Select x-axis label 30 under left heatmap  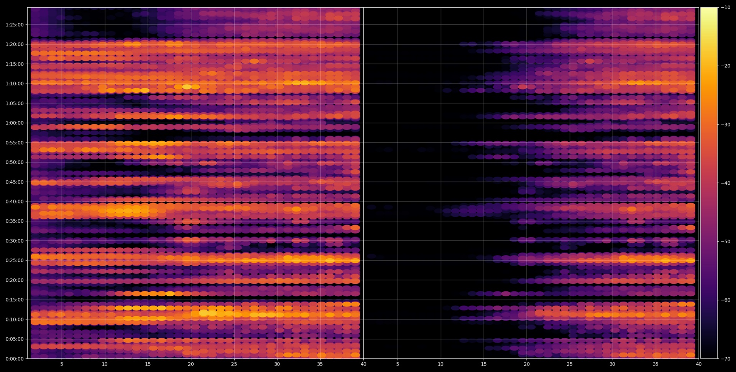coord(277,364)
